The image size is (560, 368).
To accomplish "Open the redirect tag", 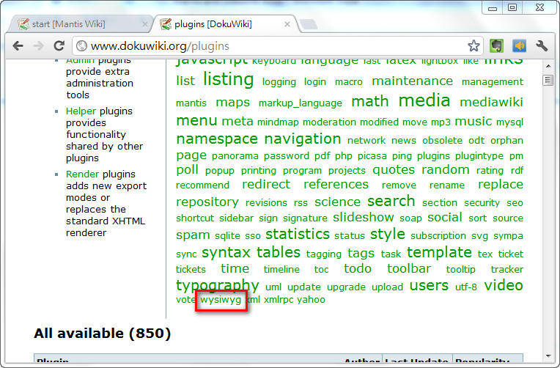I will point(266,184).
